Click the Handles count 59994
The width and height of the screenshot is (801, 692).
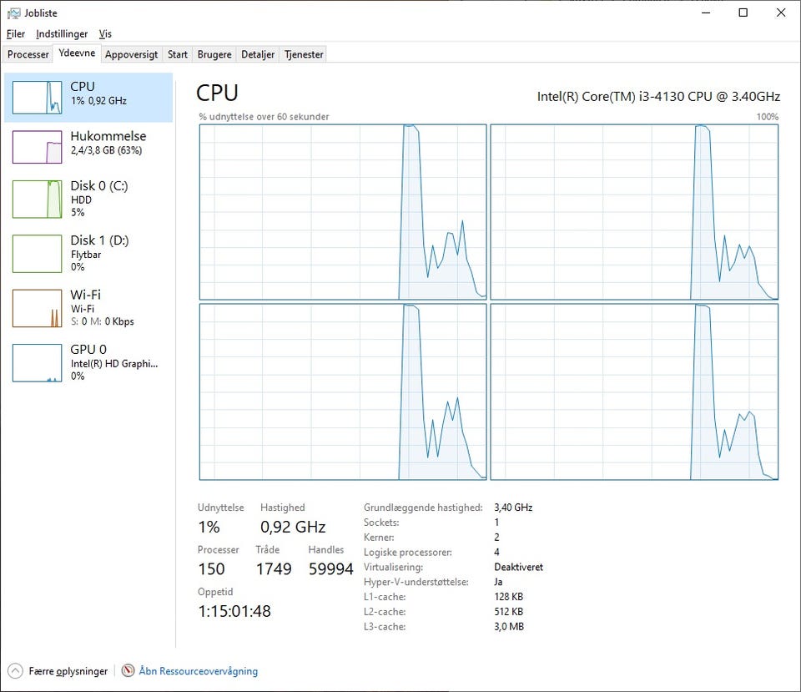point(331,568)
